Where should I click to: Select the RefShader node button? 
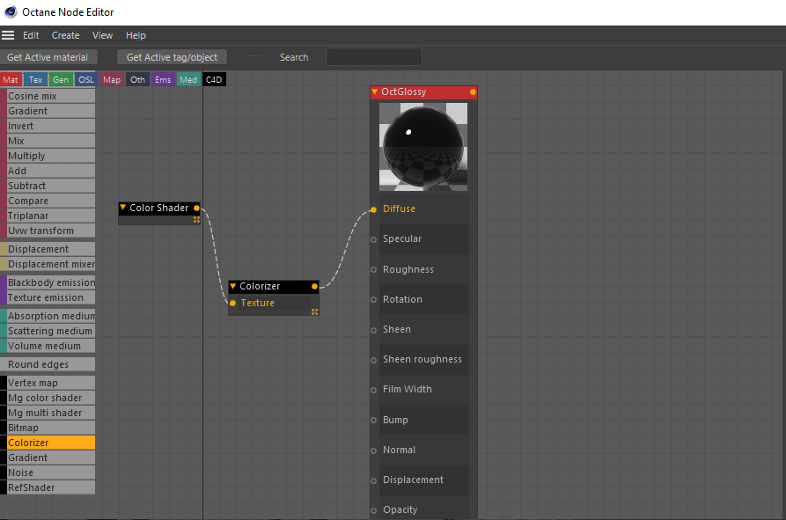pos(48,487)
